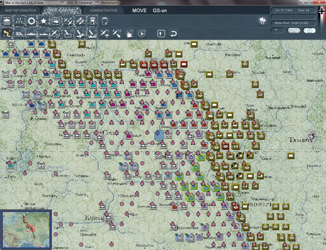This screenshot has width=326, height=250.
Task: Click the up-arrow hex button
Action: (x=161, y=34)
